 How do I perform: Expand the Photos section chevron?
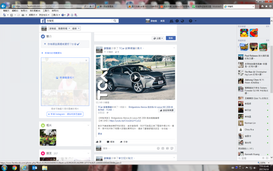click(88, 125)
